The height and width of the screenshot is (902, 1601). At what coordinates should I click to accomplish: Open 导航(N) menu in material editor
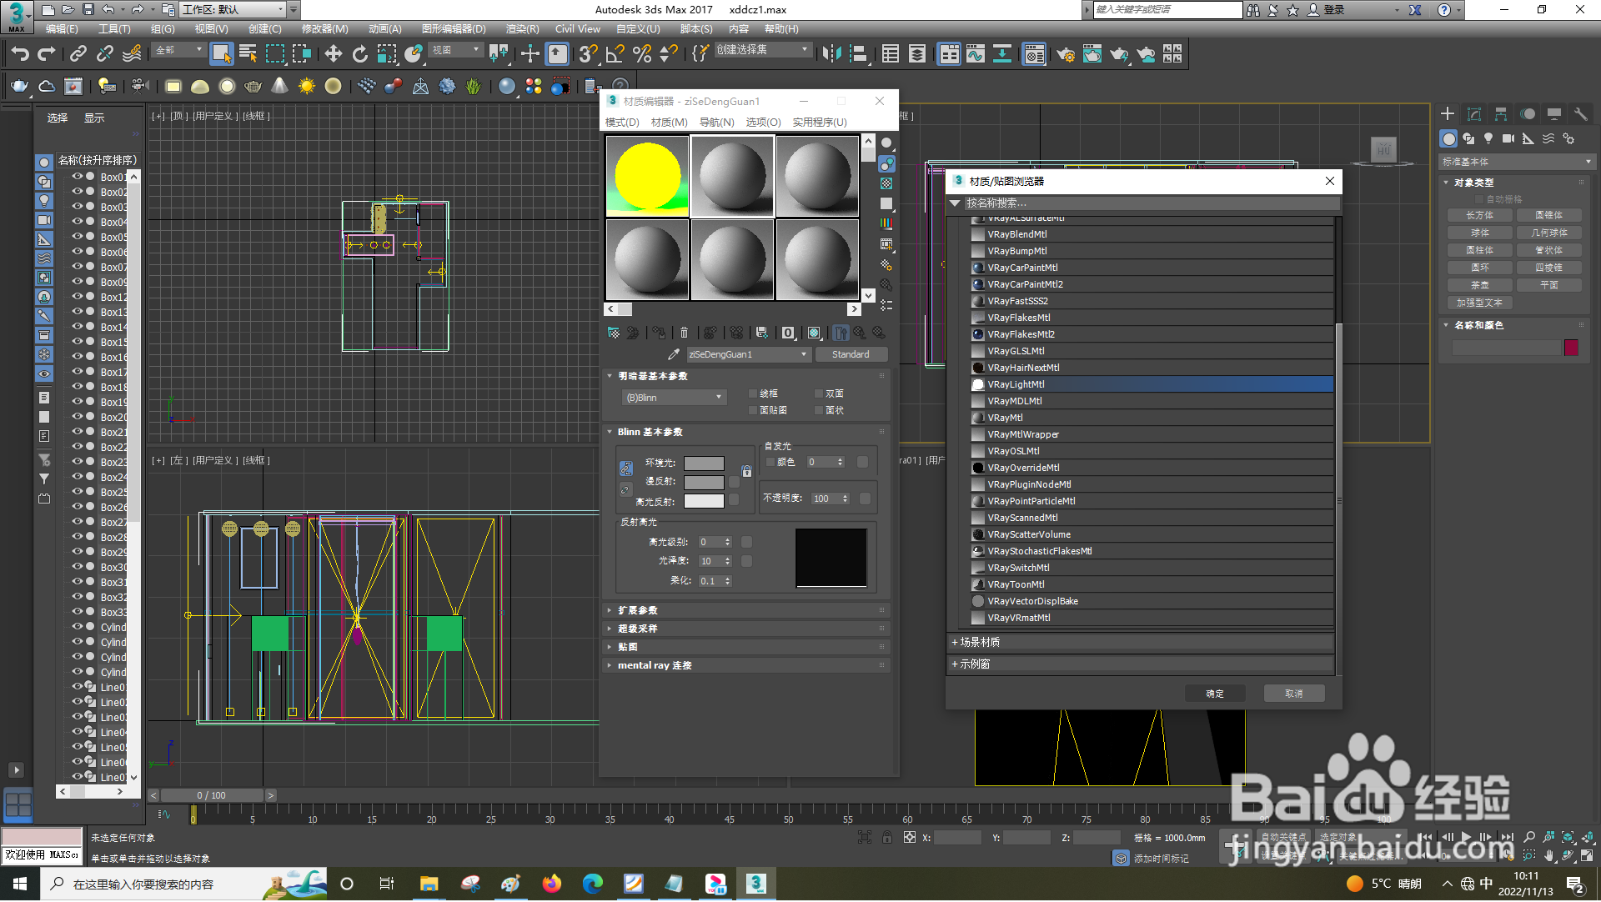[716, 123]
